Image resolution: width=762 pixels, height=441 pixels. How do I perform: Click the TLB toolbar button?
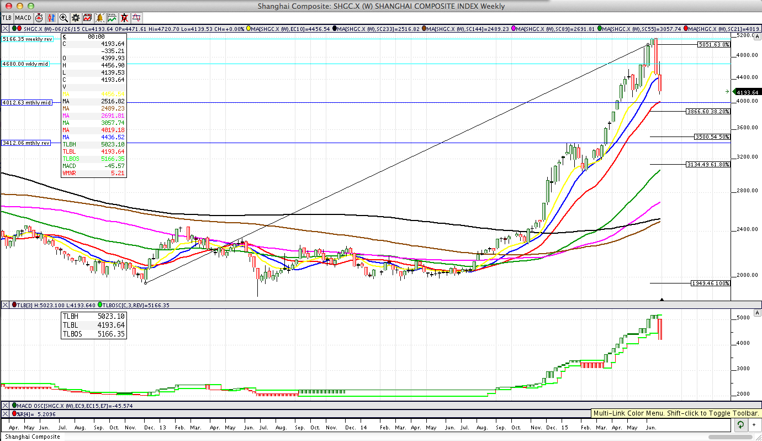[7, 18]
